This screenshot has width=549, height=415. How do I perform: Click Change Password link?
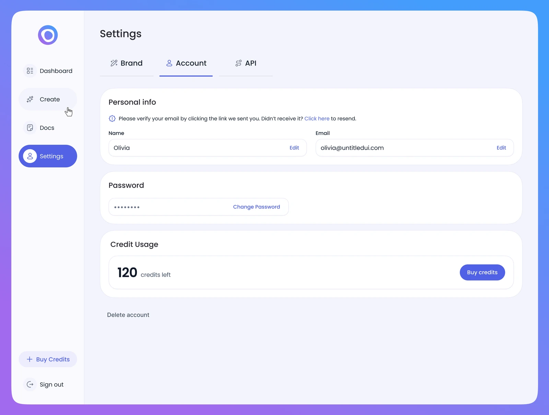256,207
